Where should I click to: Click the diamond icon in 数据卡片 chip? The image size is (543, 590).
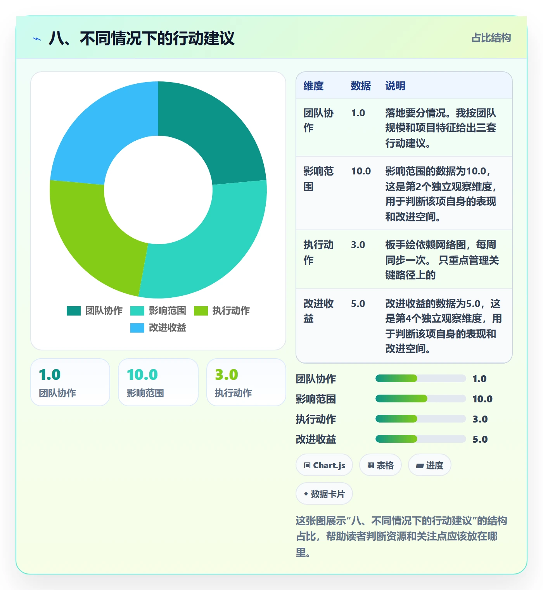pos(306,494)
